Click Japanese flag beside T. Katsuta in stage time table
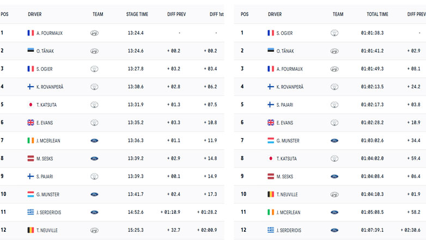This screenshot has height=240, width=426. tap(31, 105)
